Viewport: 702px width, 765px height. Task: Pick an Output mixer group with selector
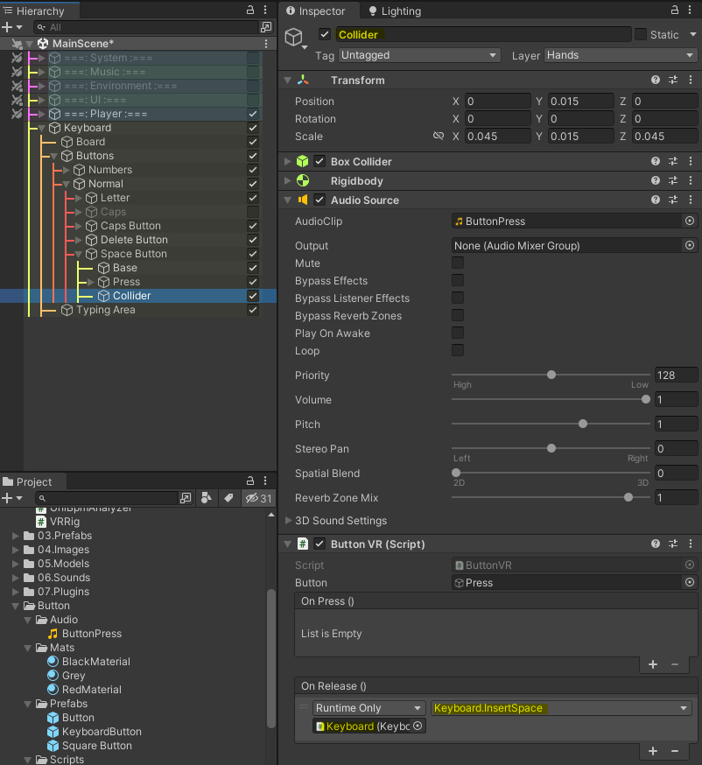pos(690,245)
